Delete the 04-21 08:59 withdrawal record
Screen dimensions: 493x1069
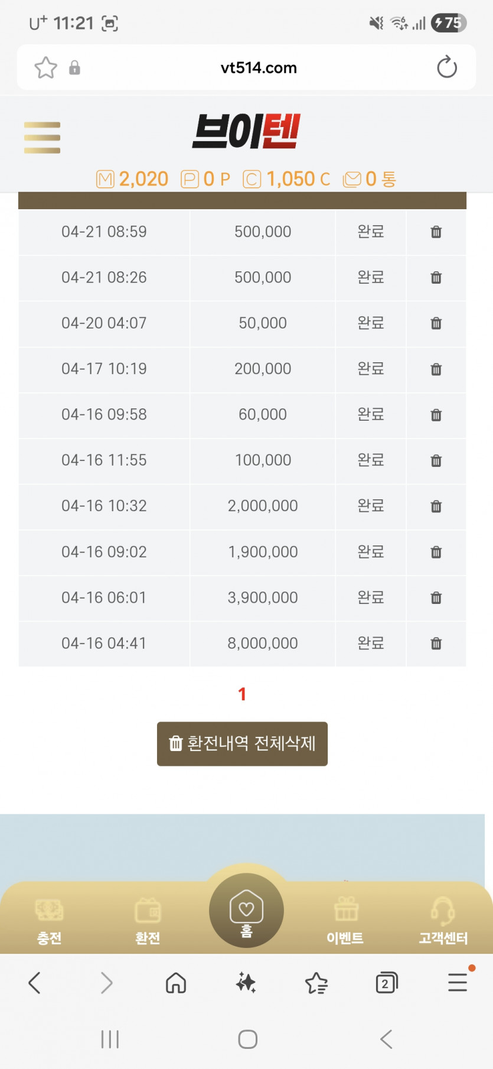click(x=436, y=232)
